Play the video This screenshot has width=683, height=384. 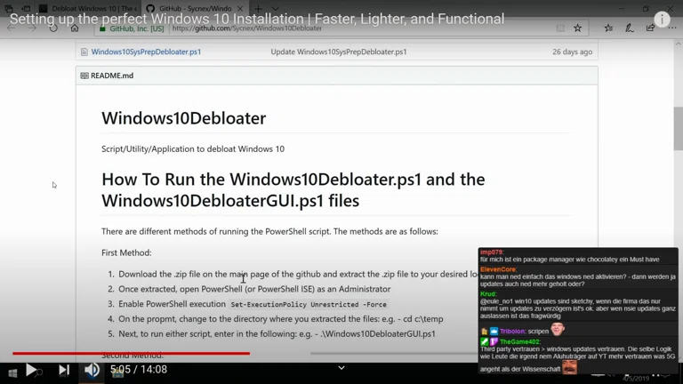pos(30,370)
